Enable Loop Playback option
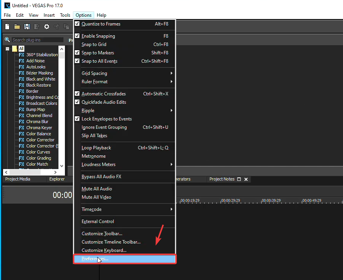The height and width of the screenshot is (280, 343). 125,148
